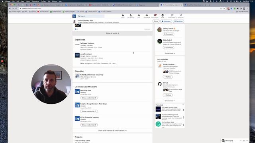Open the Me profile menu
The height and width of the screenshot is (143, 255).
tap(163, 16)
